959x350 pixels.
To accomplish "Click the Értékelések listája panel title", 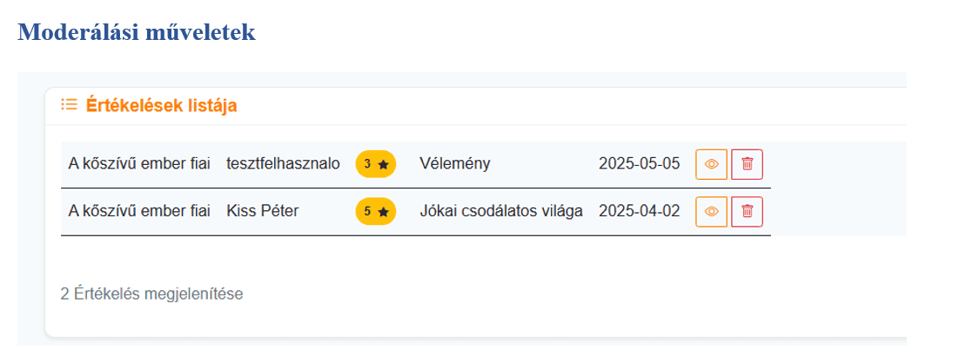I will (161, 106).
